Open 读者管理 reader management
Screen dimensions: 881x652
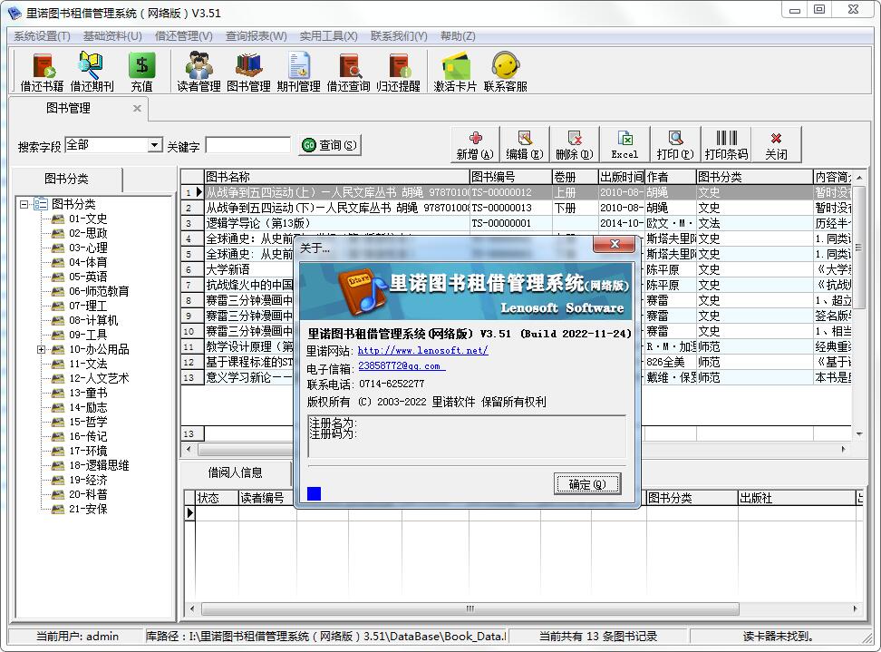tap(198, 72)
